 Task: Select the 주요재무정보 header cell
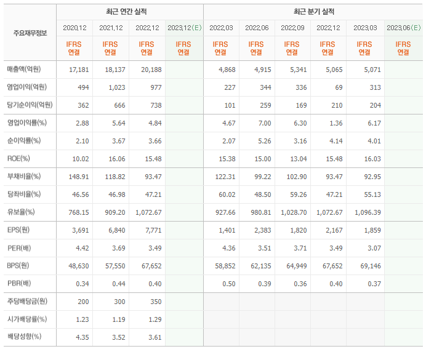tap(30, 33)
